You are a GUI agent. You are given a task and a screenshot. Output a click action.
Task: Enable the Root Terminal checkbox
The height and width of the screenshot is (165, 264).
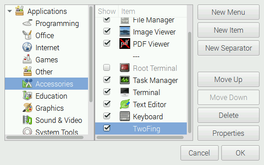point(106,68)
